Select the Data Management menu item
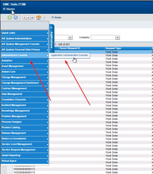This screenshot has height=174, width=153. click(x=25, y=94)
